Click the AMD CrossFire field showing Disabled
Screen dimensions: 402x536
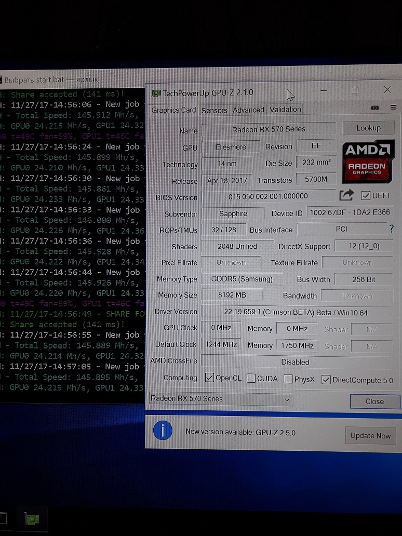tap(296, 361)
